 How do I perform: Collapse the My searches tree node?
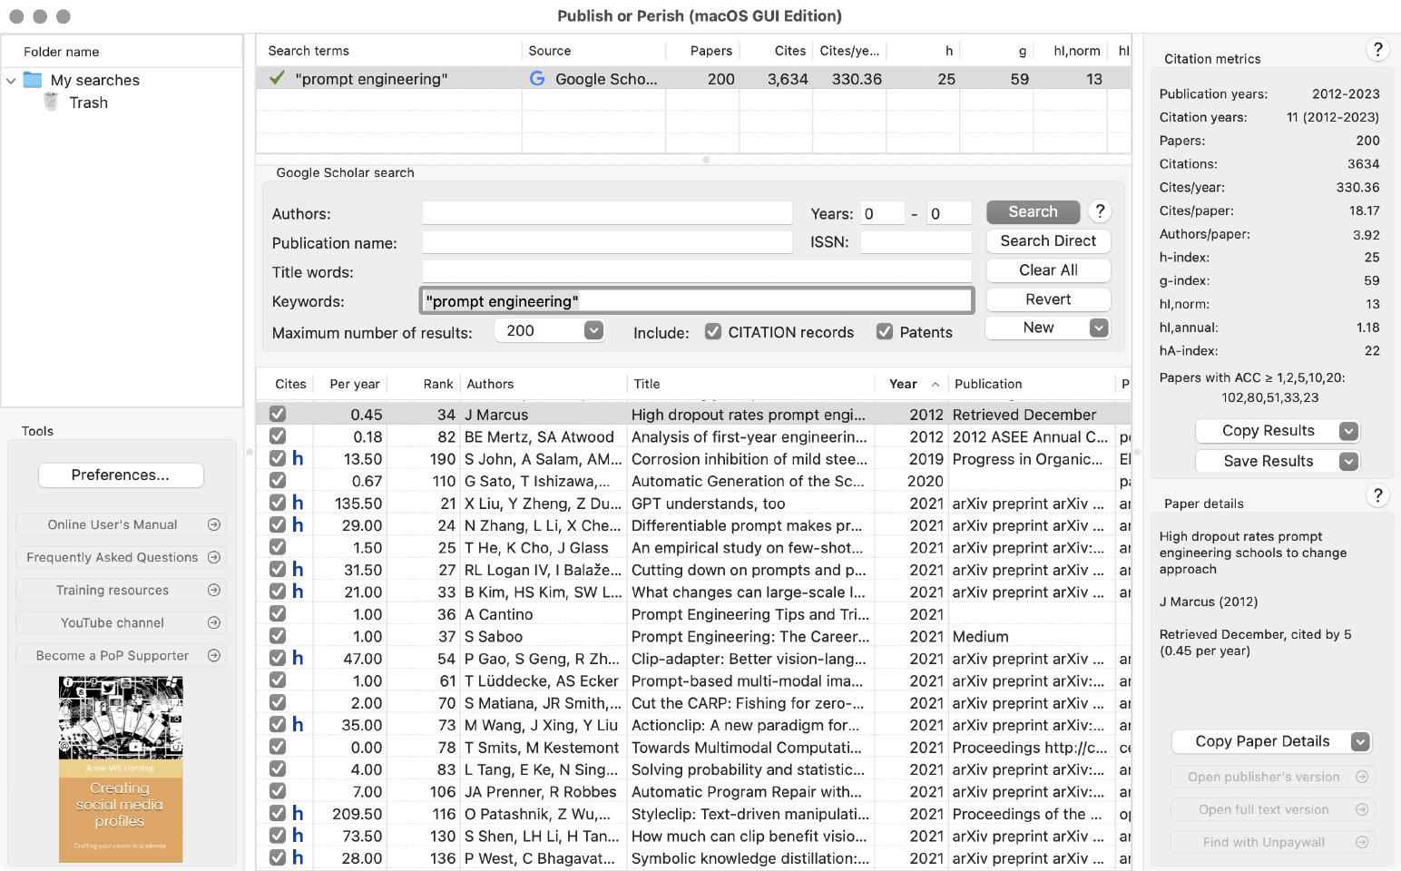tap(11, 81)
